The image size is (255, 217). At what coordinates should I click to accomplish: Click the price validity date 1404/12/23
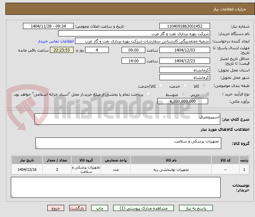click(x=185, y=61)
